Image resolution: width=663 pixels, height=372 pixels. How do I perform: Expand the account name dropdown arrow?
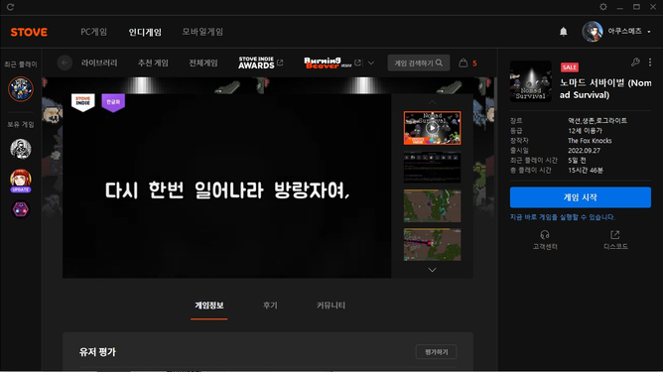(x=649, y=32)
